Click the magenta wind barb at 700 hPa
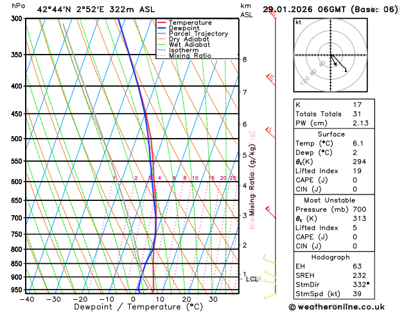 (x=270, y=212)
